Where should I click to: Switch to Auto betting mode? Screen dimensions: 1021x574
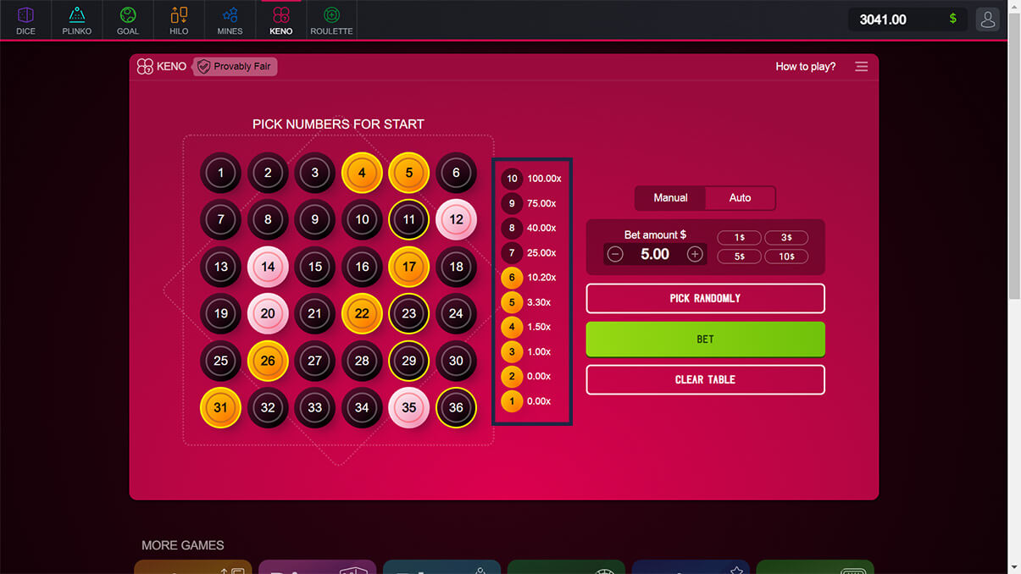tap(740, 197)
